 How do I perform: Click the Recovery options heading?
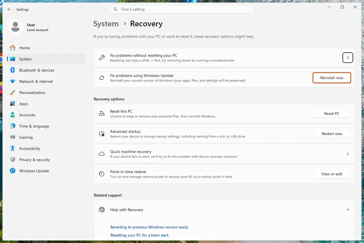pyautogui.click(x=109, y=99)
